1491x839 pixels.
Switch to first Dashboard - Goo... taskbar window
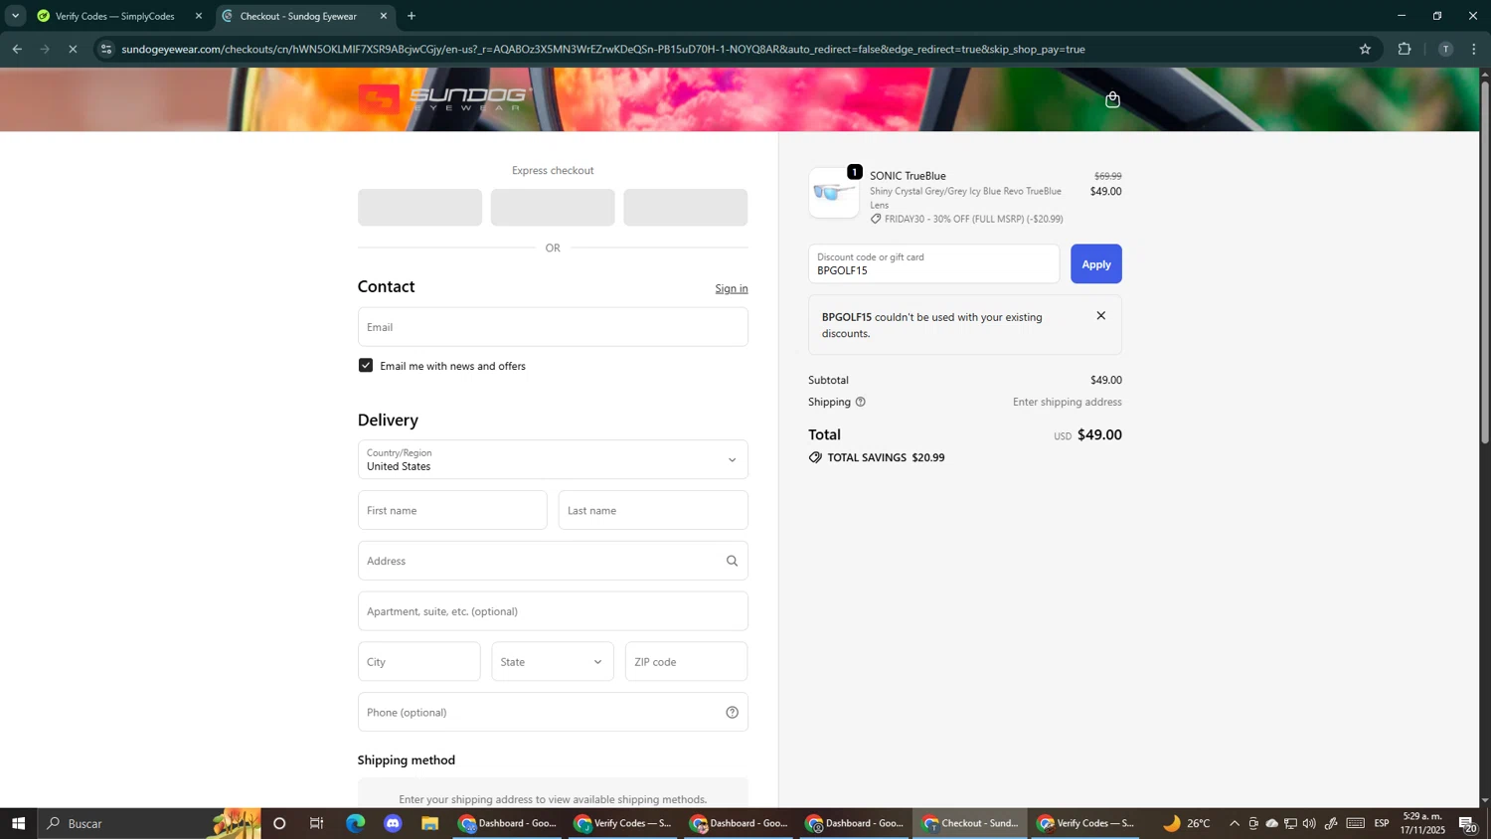tap(508, 823)
